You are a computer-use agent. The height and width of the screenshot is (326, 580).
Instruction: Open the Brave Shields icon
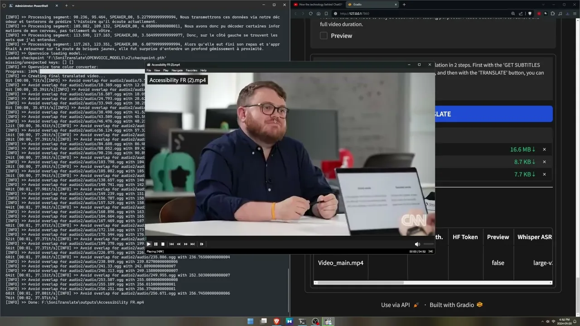[x=530, y=14]
